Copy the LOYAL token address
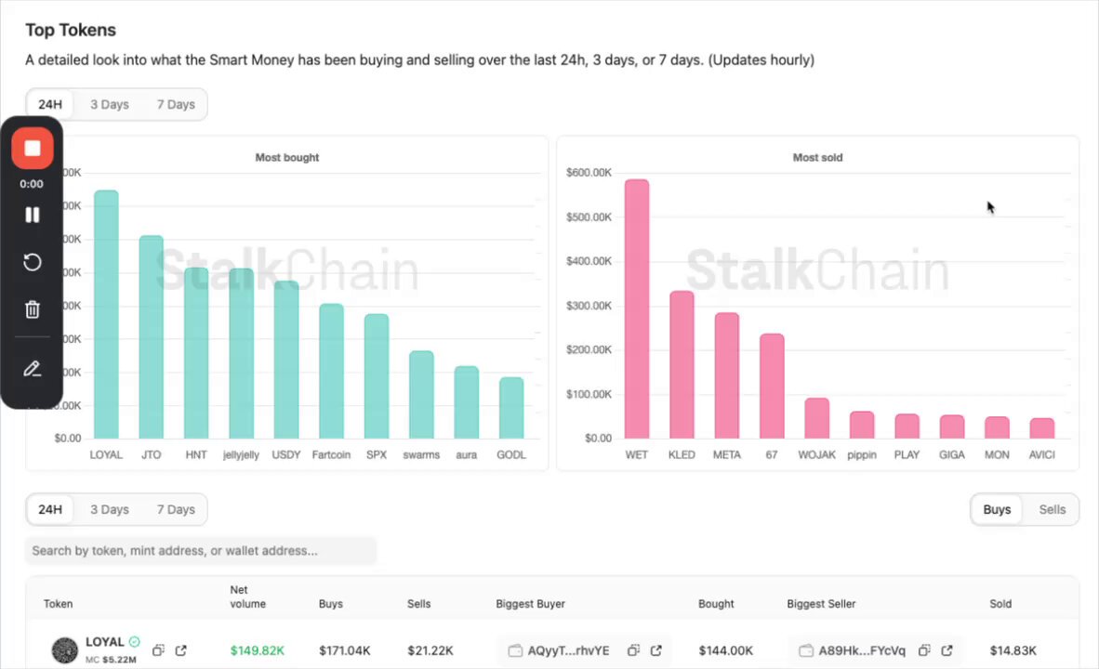This screenshot has height=669, width=1099. (x=158, y=650)
